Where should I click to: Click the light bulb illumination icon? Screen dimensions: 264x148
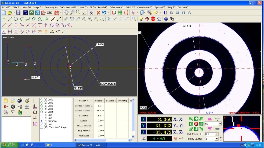141,19
